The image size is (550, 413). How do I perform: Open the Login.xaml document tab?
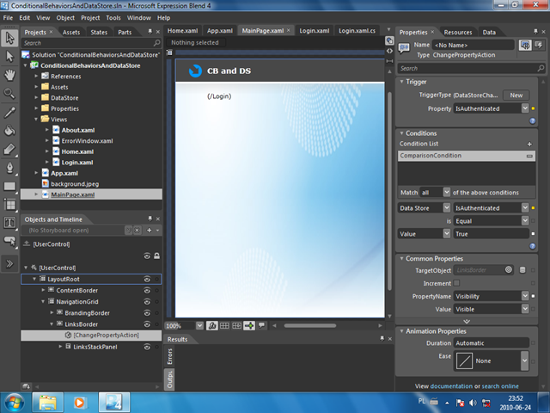pyautogui.click(x=315, y=31)
